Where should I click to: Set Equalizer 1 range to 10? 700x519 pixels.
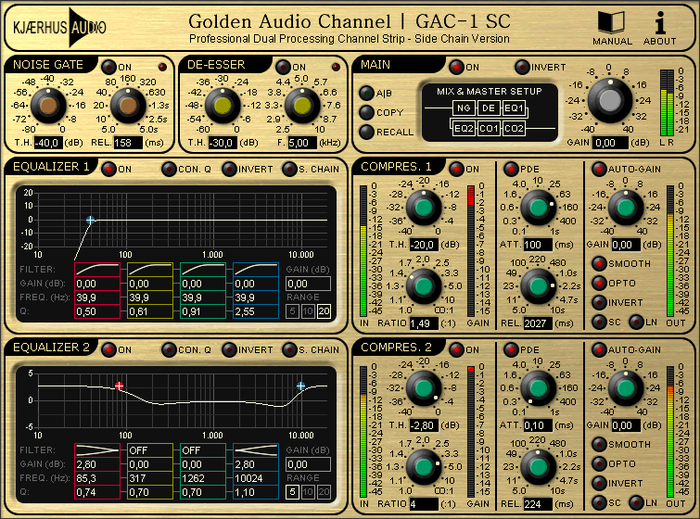click(x=308, y=311)
